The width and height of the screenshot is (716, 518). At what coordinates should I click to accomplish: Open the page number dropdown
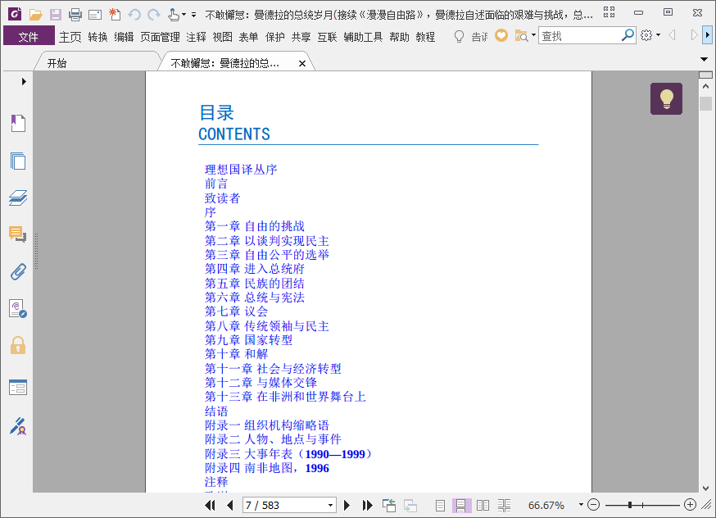point(330,505)
